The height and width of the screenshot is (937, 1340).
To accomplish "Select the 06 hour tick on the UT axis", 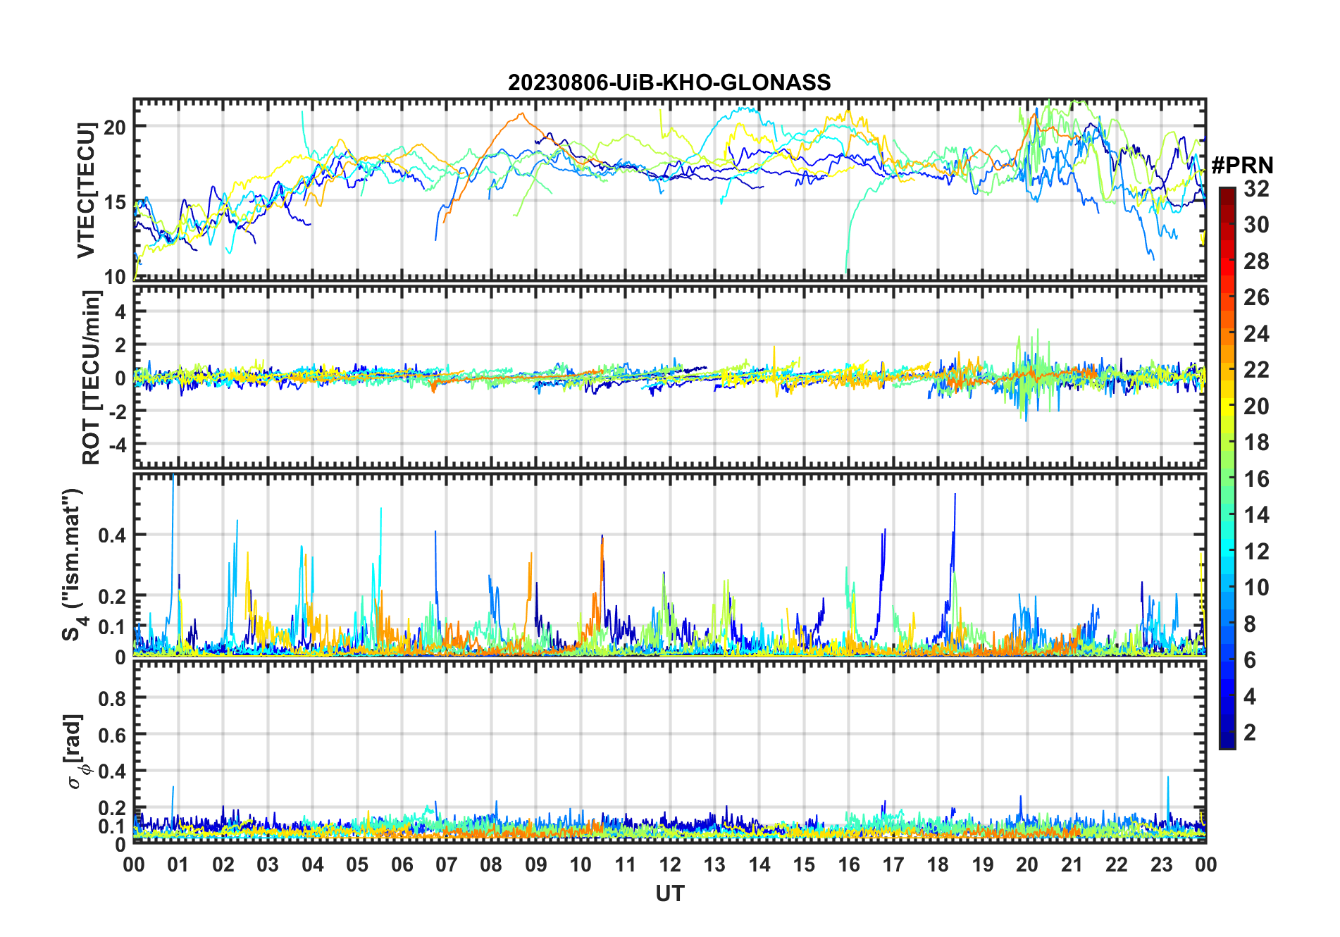I will tap(402, 865).
